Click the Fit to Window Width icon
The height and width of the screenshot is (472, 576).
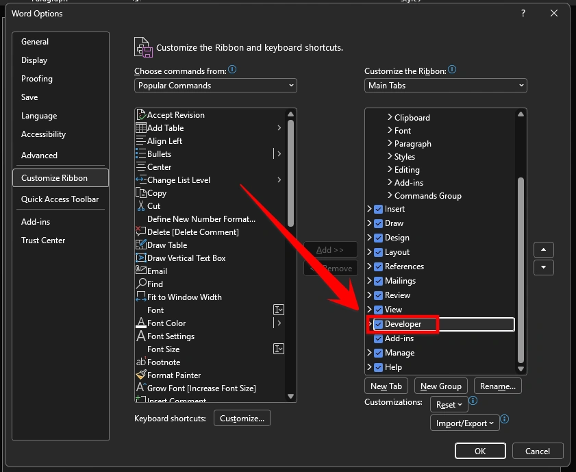coord(141,297)
